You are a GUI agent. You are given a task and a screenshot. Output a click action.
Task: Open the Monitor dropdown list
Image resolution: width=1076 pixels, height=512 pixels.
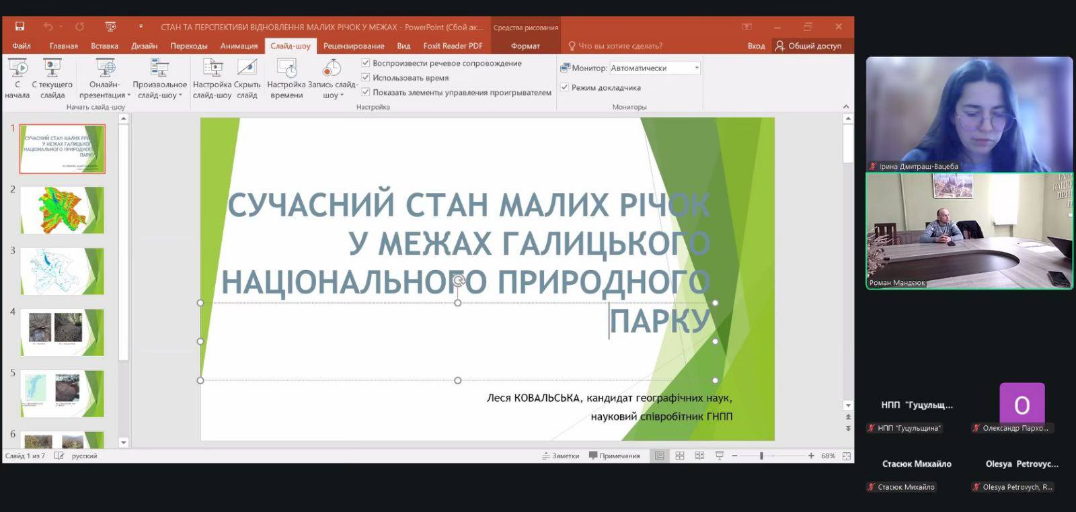tap(696, 68)
